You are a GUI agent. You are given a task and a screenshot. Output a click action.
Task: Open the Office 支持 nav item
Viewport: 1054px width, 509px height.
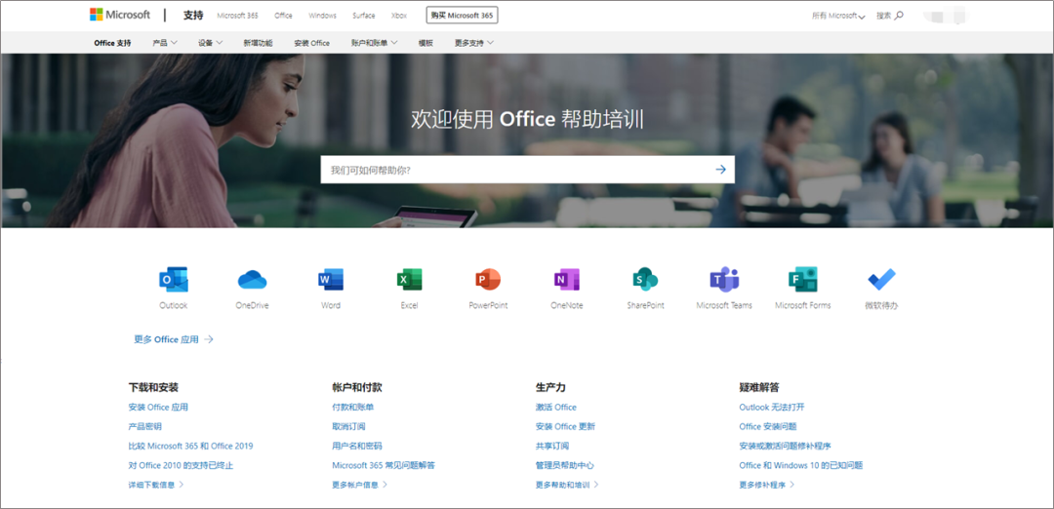tap(113, 43)
